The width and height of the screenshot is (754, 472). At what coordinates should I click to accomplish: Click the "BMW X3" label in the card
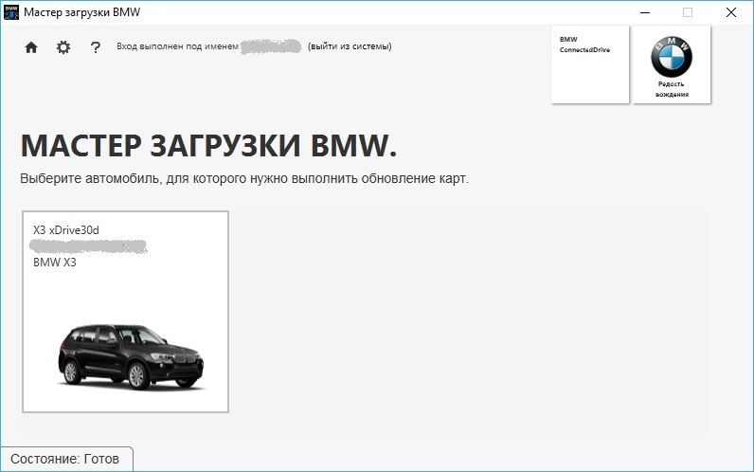[54, 263]
